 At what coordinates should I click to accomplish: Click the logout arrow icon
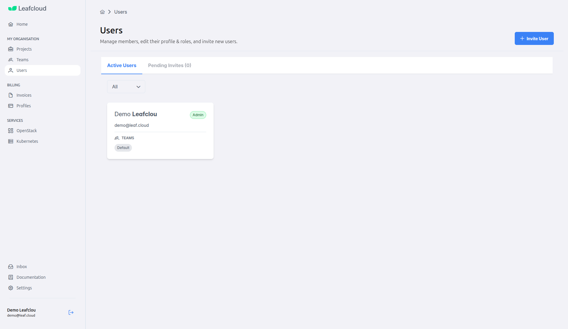[71, 312]
